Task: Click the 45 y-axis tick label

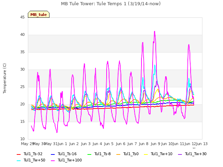Action: coord(22,17)
